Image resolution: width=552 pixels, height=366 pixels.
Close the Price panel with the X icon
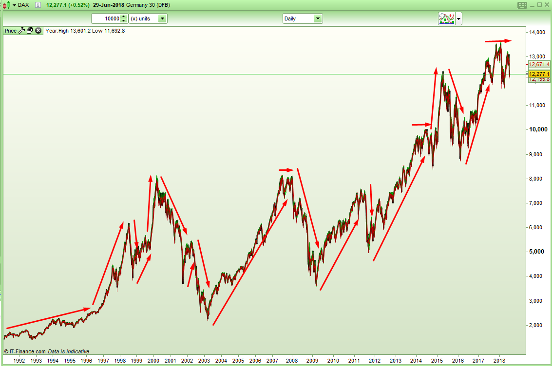(x=38, y=31)
